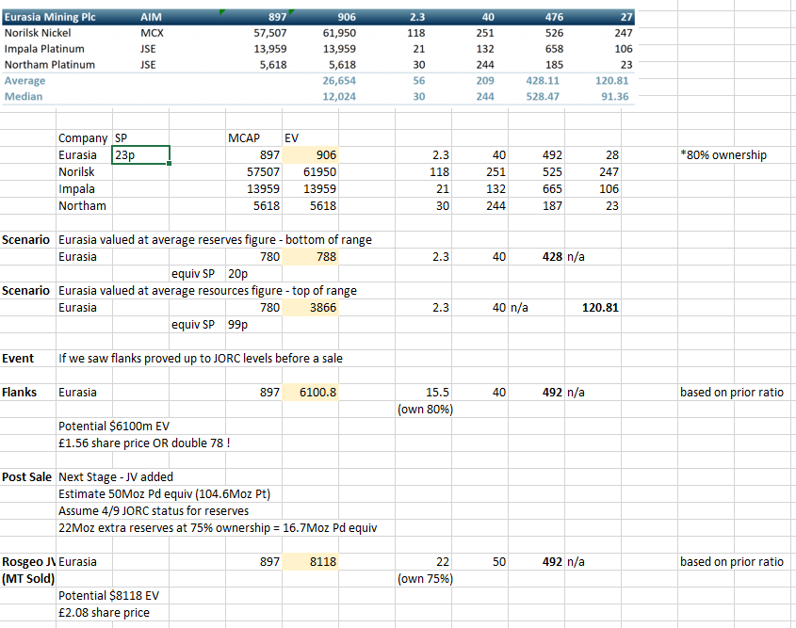Click the '(own 80%)' cell
796x628 pixels.
(425, 409)
